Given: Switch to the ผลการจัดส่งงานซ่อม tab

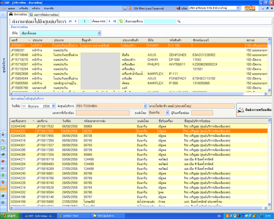Looking at the screenshot, I should [44, 15].
